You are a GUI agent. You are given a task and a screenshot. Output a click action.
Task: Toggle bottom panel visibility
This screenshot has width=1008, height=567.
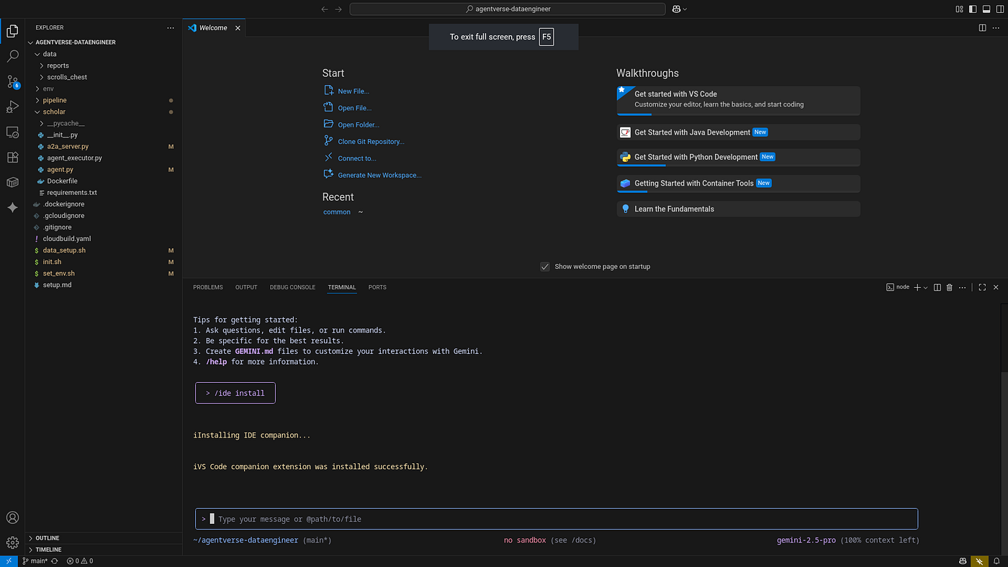985,9
